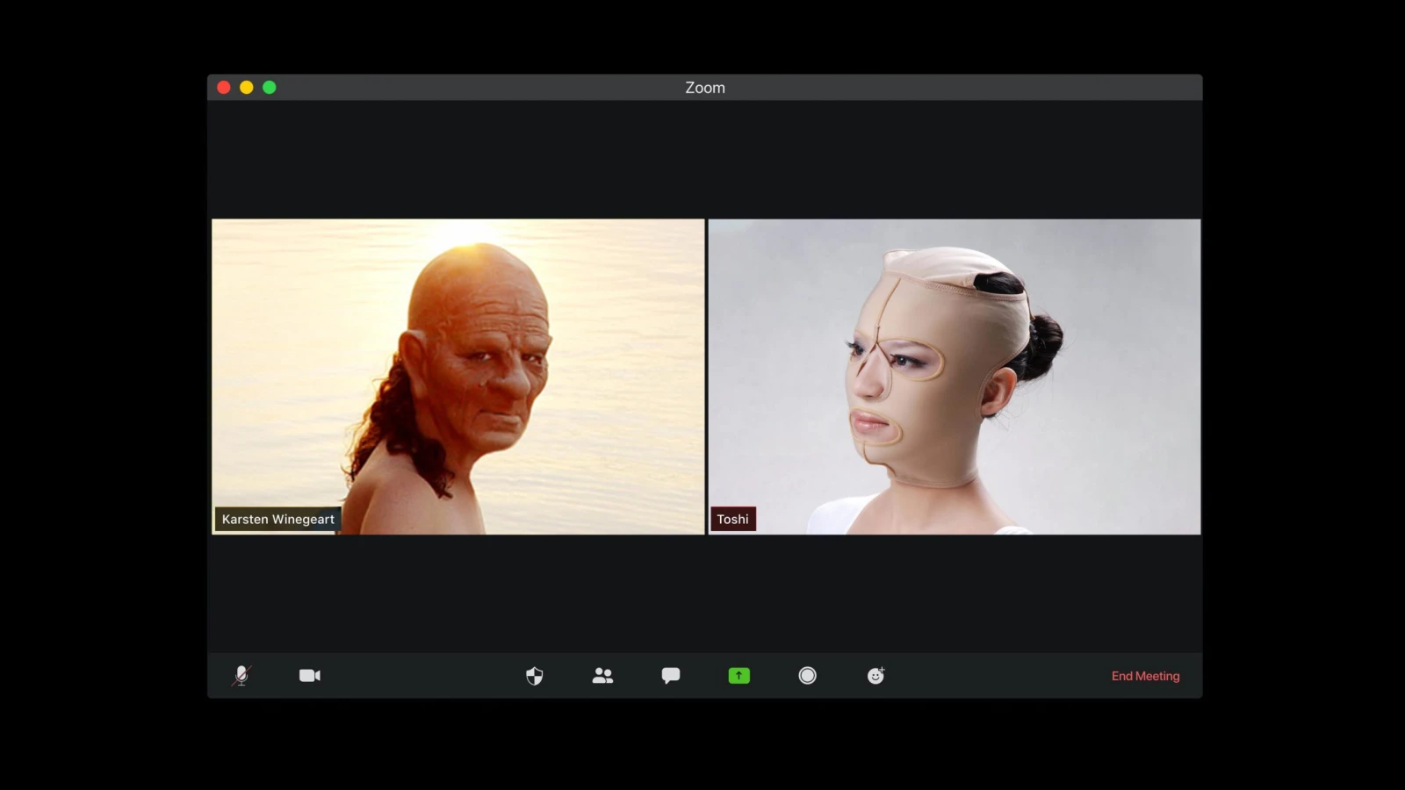The height and width of the screenshot is (790, 1405).
Task: Click the Toshi name label
Action: 732,519
